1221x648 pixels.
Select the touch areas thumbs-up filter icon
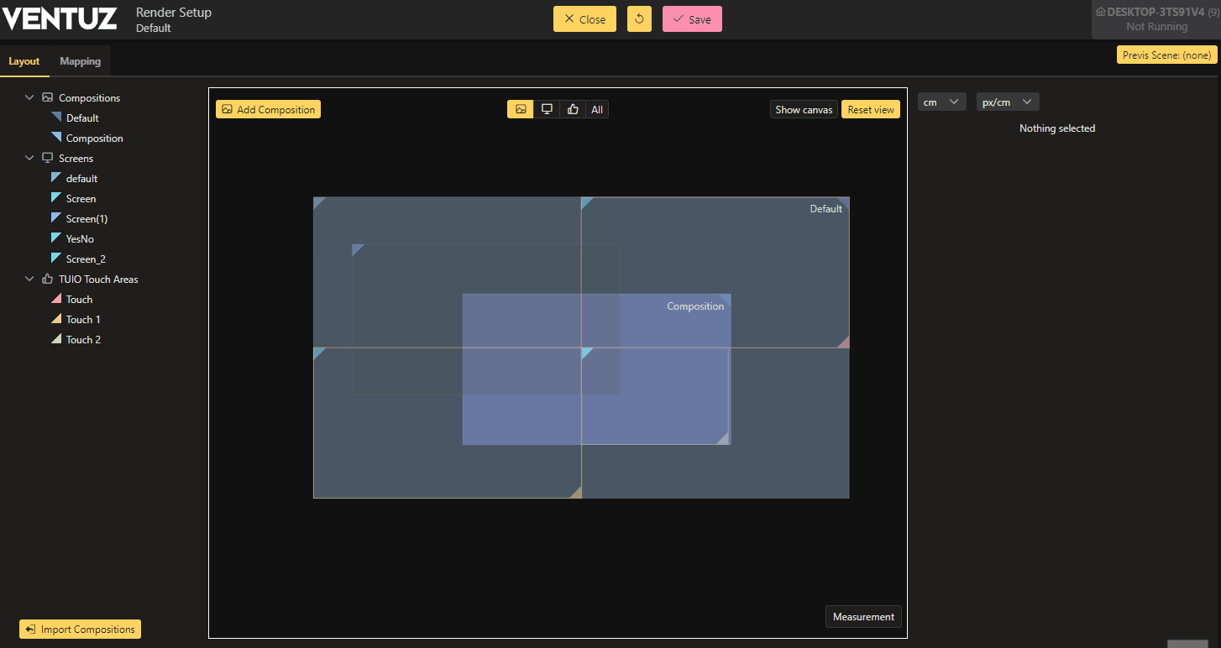coord(573,109)
